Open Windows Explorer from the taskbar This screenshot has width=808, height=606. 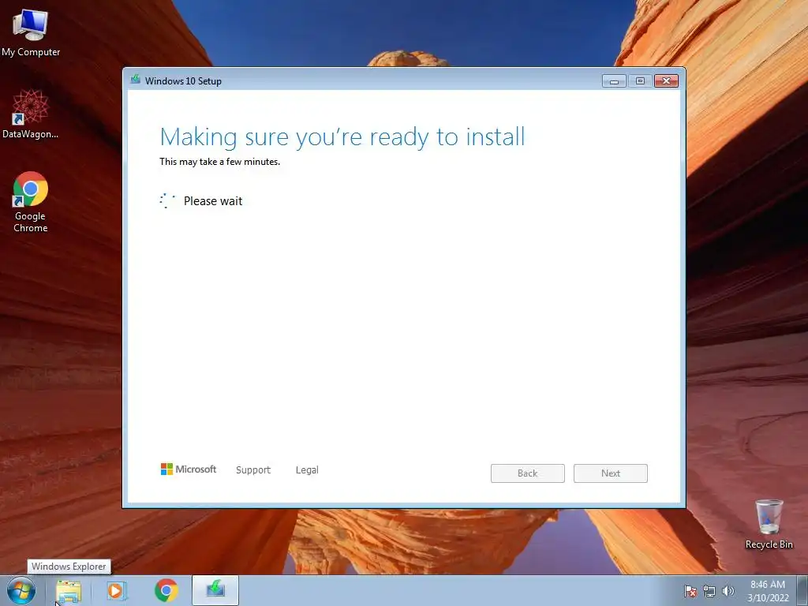[x=69, y=591]
